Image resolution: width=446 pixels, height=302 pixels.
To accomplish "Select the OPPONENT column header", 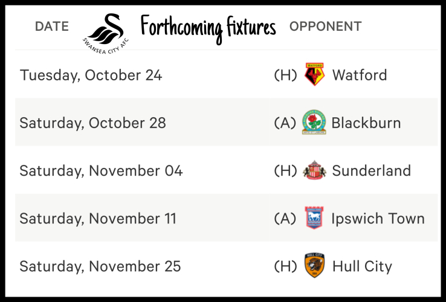I will (x=325, y=27).
